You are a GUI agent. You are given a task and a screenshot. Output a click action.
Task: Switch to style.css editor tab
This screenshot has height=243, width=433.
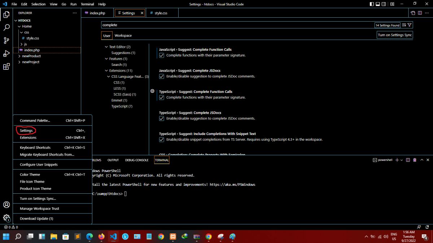pyautogui.click(x=161, y=13)
